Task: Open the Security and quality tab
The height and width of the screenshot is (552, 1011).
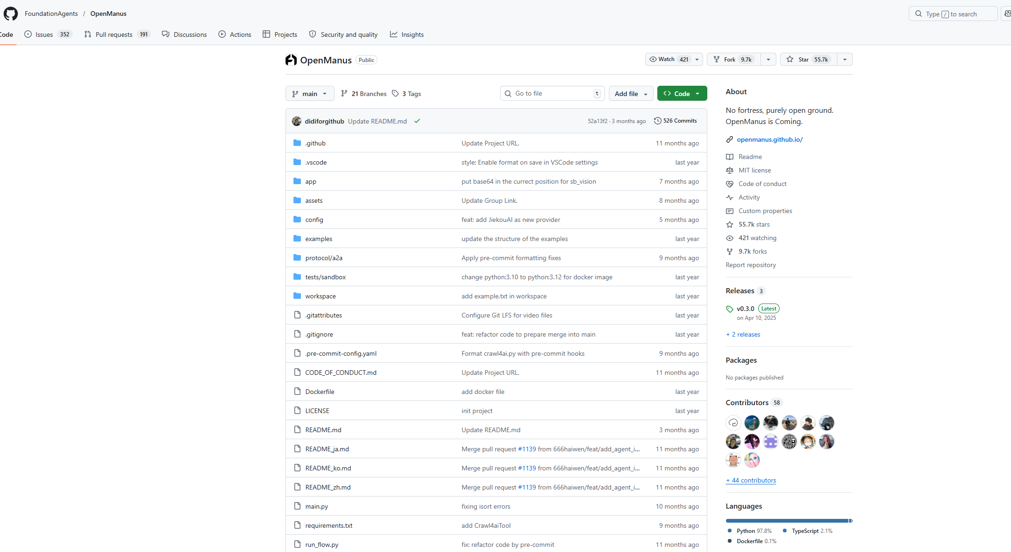Action: (x=343, y=34)
